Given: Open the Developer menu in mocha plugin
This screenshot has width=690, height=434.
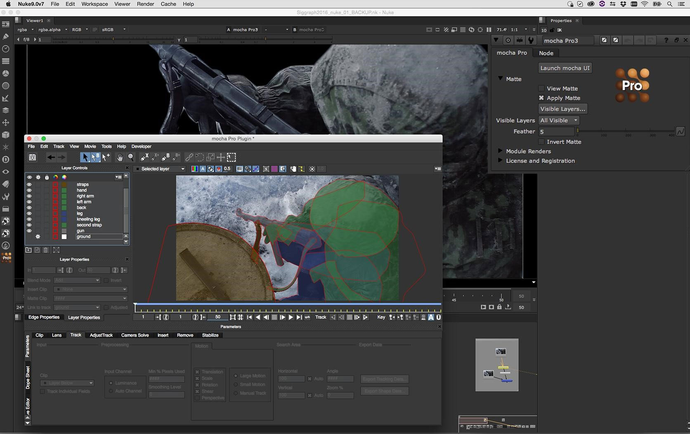Looking at the screenshot, I should pyautogui.click(x=141, y=146).
